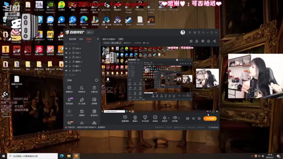283x159 pixels.
Task: Select the orange highlighted scene tab
Action: (x=89, y=39)
